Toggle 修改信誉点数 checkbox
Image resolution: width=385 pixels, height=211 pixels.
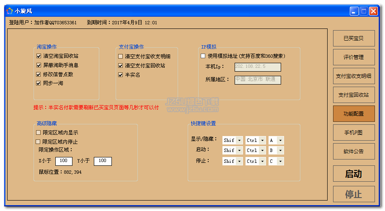pyautogui.click(x=38, y=75)
